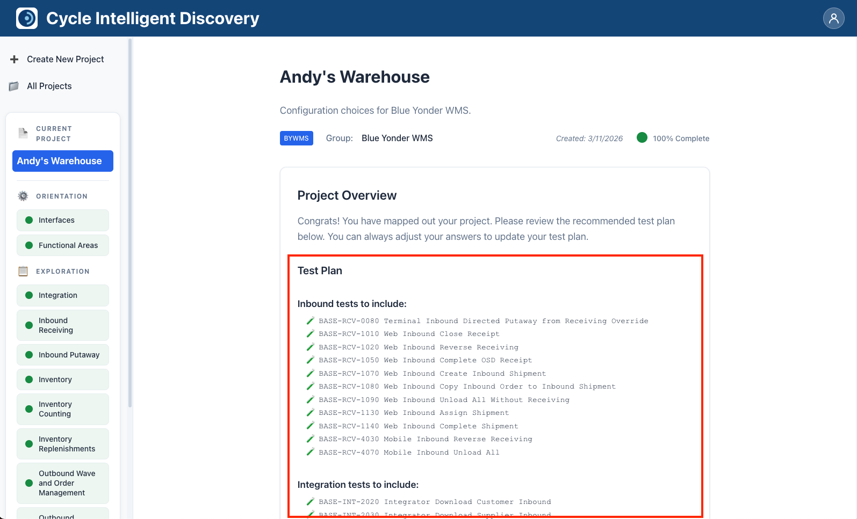The image size is (857, 519).
Task: Click the green status dot beside Interfaces
Action: [29, 220]
